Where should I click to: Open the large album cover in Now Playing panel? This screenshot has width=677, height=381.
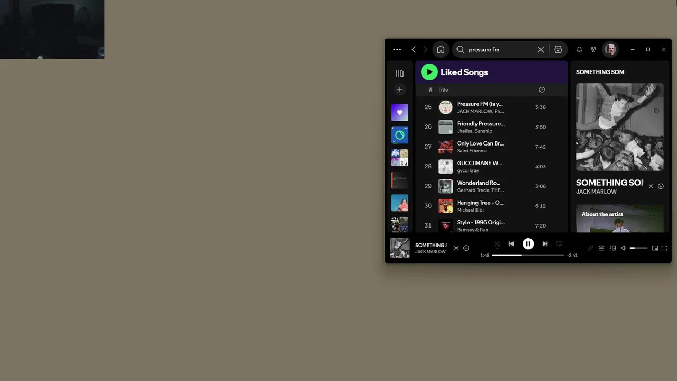(620, 127)
